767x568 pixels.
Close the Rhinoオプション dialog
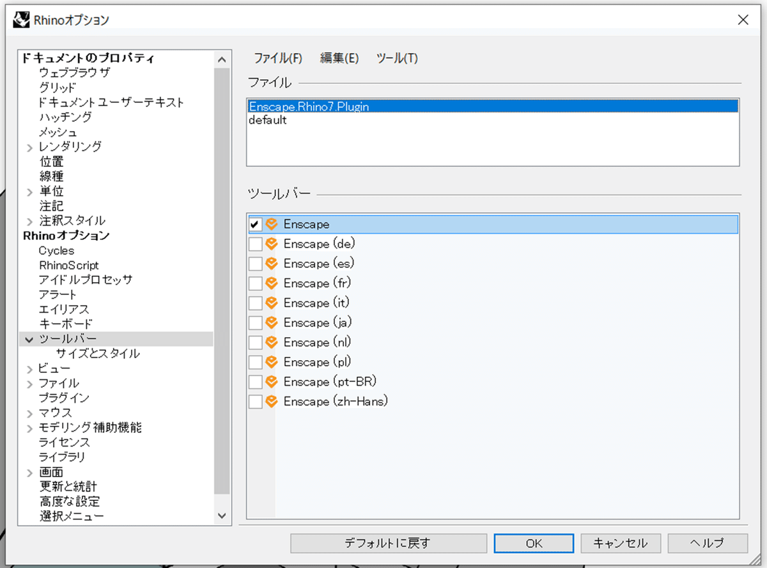pyautogui.click(x=743, y=20)
